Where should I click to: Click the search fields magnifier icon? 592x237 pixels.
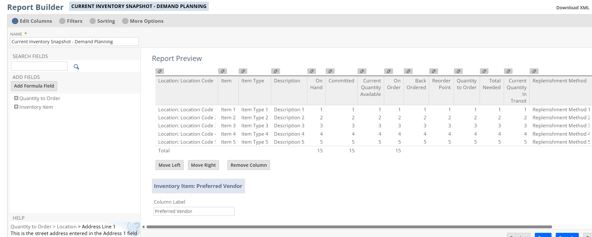click(x=76, y=67)
